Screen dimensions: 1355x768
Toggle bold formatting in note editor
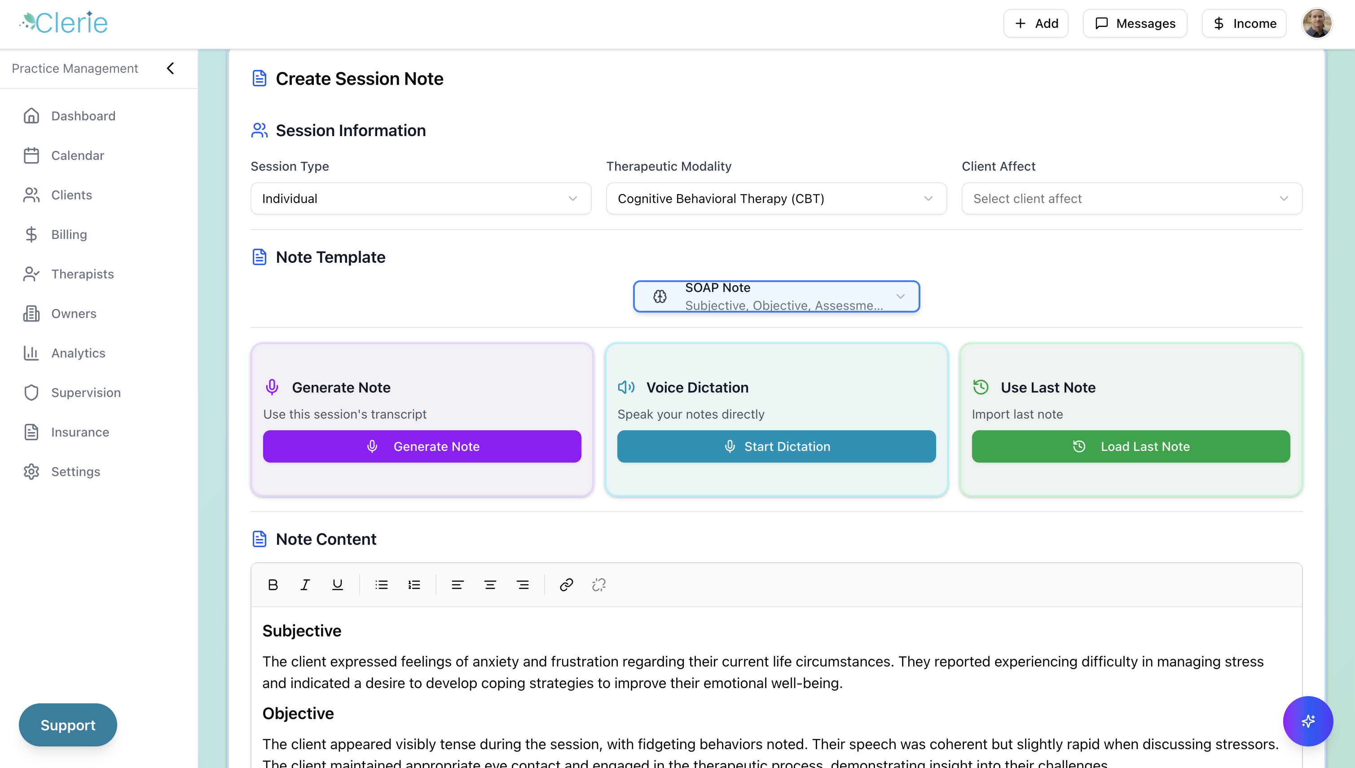point(273,584)
